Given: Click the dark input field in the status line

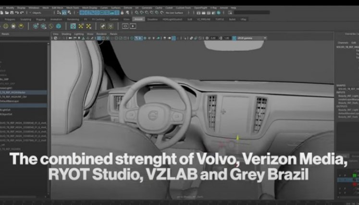Looking at the screenshot, I should click(252, 12).
